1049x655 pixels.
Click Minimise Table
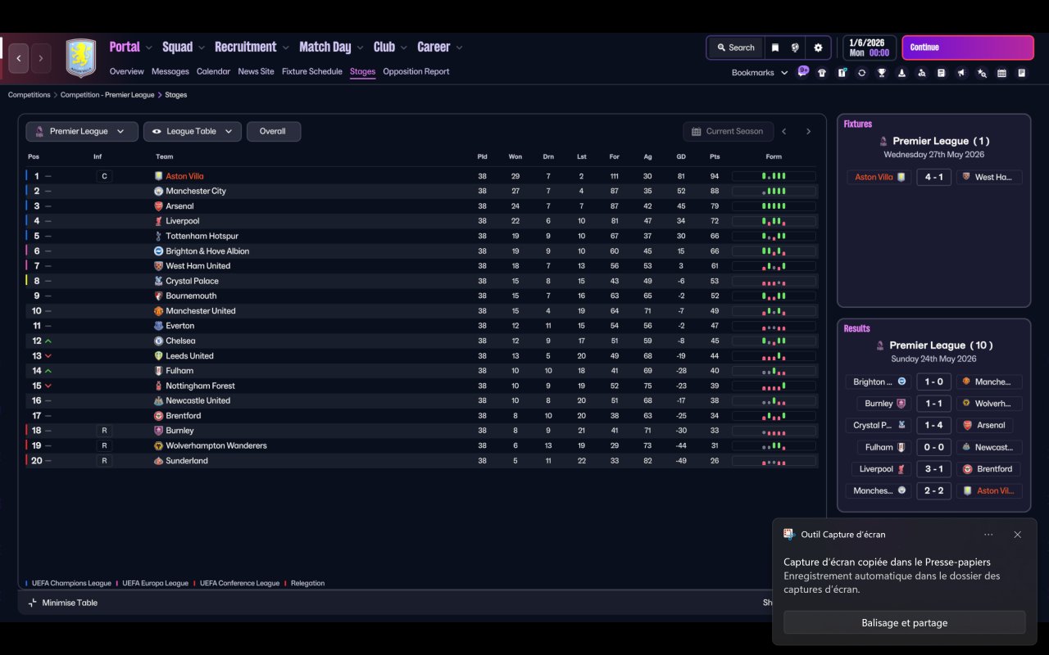click(63, 603)
